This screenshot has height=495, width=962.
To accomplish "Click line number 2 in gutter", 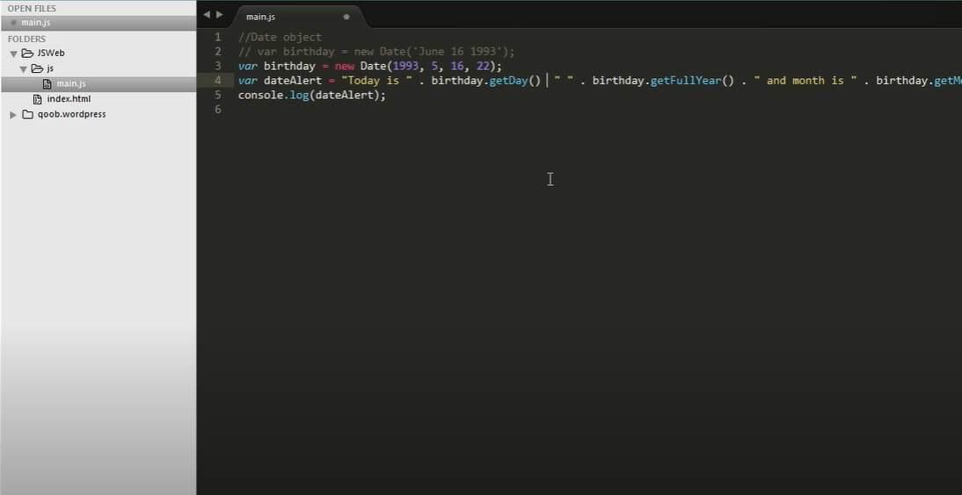I will point(218,52).
